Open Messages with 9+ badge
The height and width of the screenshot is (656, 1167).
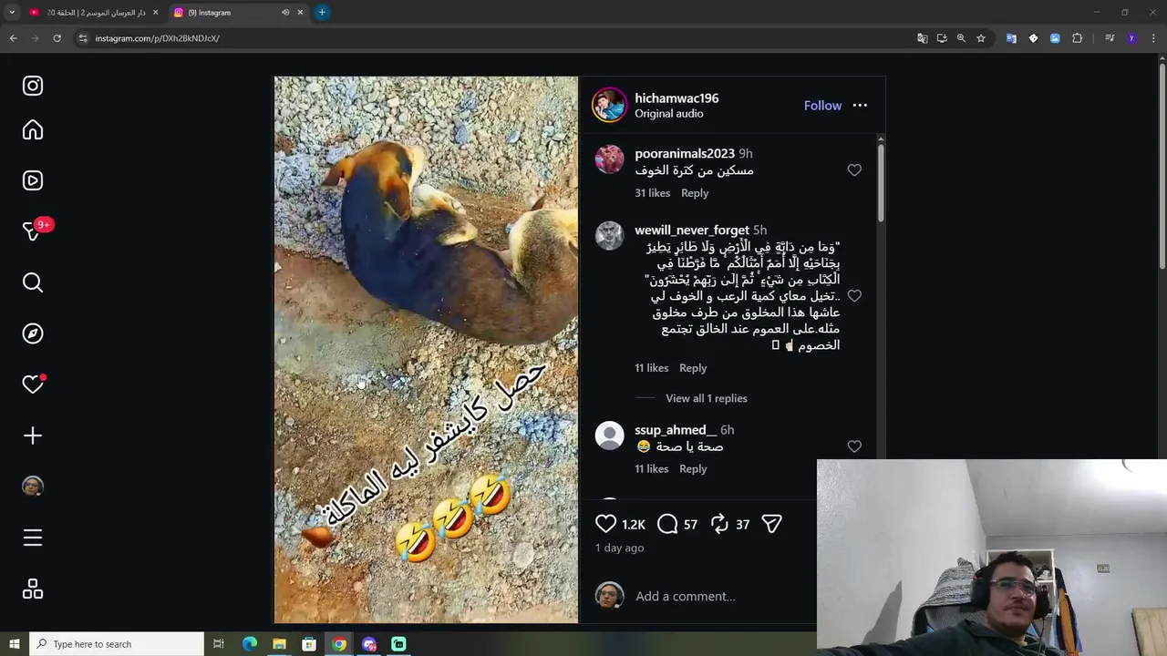[34, 231]
